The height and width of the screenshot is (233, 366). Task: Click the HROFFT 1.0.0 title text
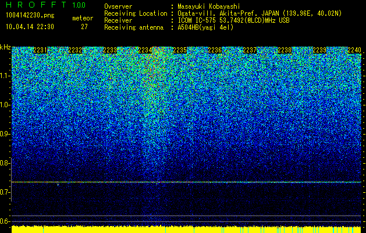coord(45,5)
